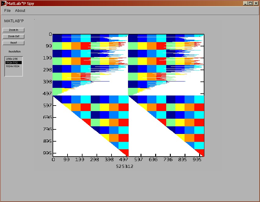
Task: Click Reset to restore the plot view
Action: [13, 43]
